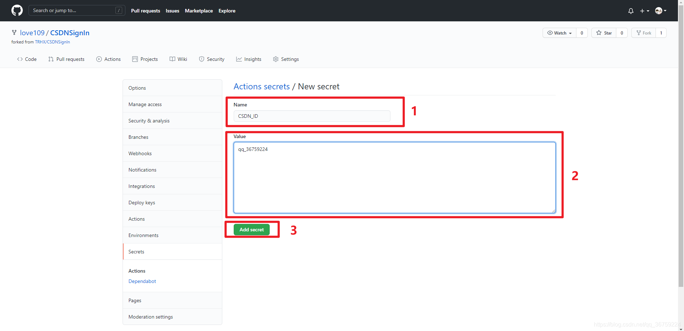Click the star icon on Star button
Image resolution: width=684 pixels, height=331 pixels.
click(x=599, y=33)
